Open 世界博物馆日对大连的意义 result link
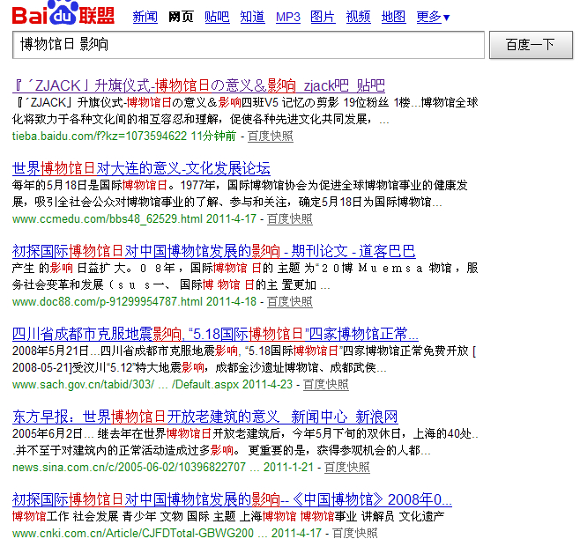The height and width of the screenshot is (539, 580). pyautogui.click(x=141, y=168)
